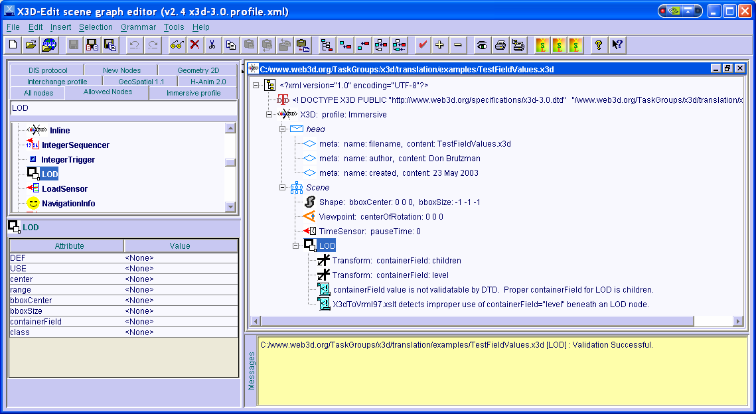
Task: Click the red X delete icon
Action: (x=194, y=45)
